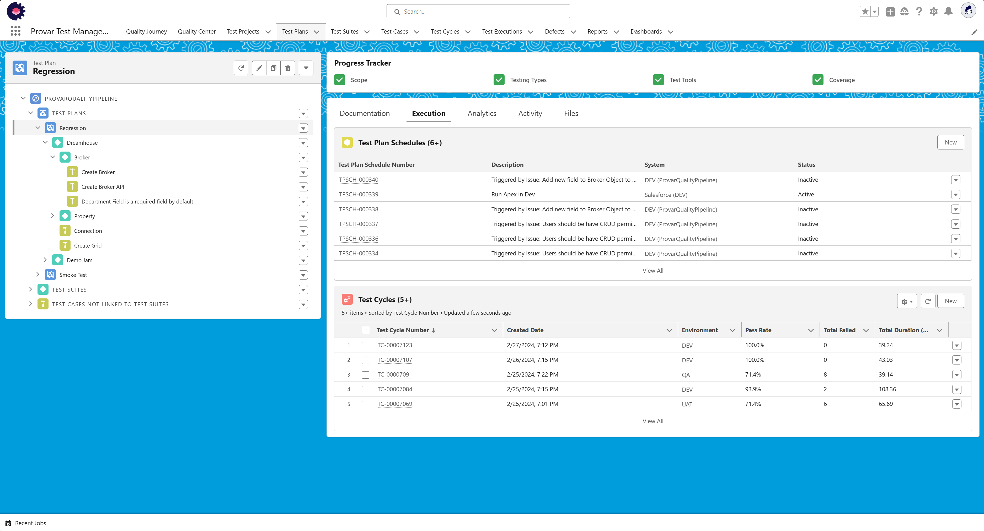Viewport: 984px width, 531px height.
Task: Expand the Property tree node
Action: click(x=53, y=216)
